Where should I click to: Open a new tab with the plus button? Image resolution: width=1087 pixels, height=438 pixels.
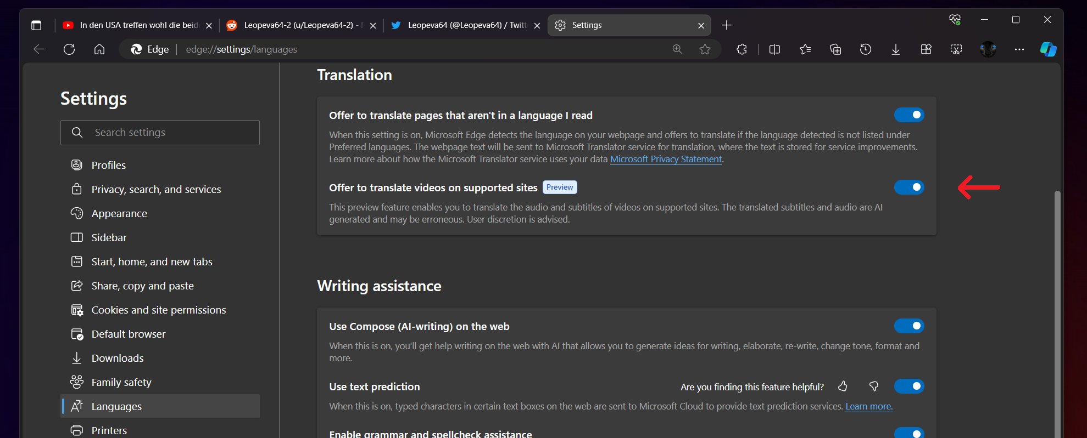[x=727, y=25]
